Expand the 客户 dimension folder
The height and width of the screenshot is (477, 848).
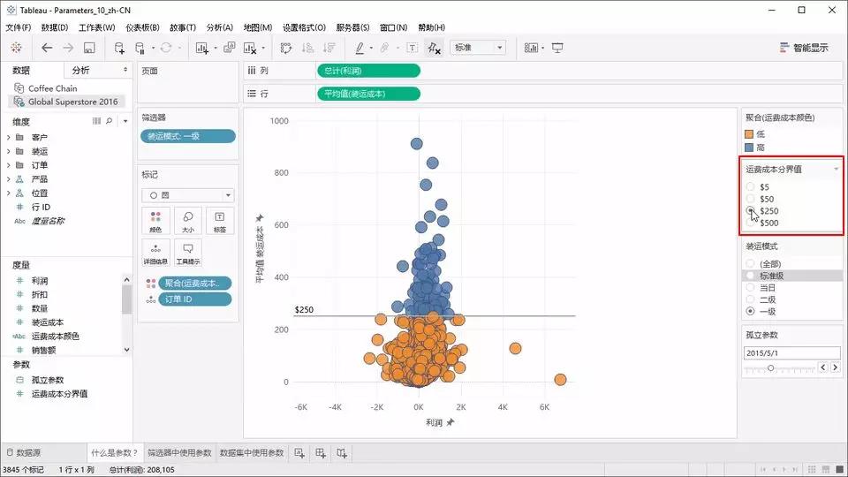[x=8, y=138]
